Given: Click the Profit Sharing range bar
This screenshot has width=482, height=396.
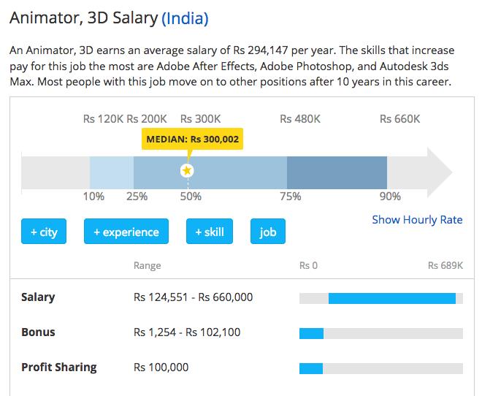Looking at the screenshot, I should click(311, 368).
